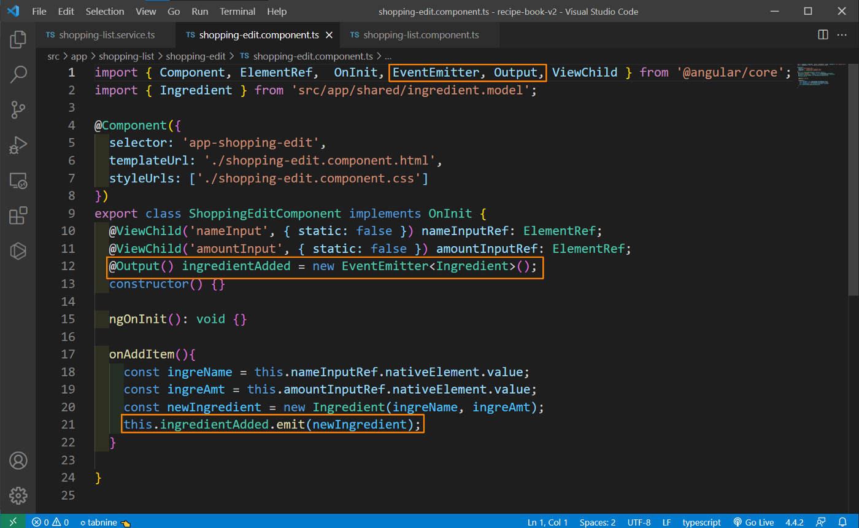Click Go Live to start server
The image size is (859, 528).
click(x=754, y=522)
